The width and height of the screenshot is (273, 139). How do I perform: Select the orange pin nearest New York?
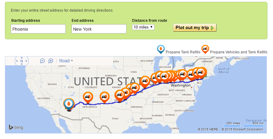(201, 72)
